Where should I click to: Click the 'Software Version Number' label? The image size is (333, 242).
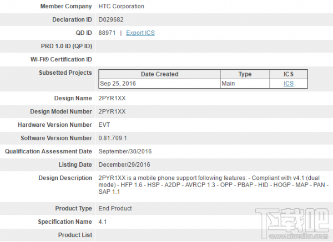pos(56,138)
